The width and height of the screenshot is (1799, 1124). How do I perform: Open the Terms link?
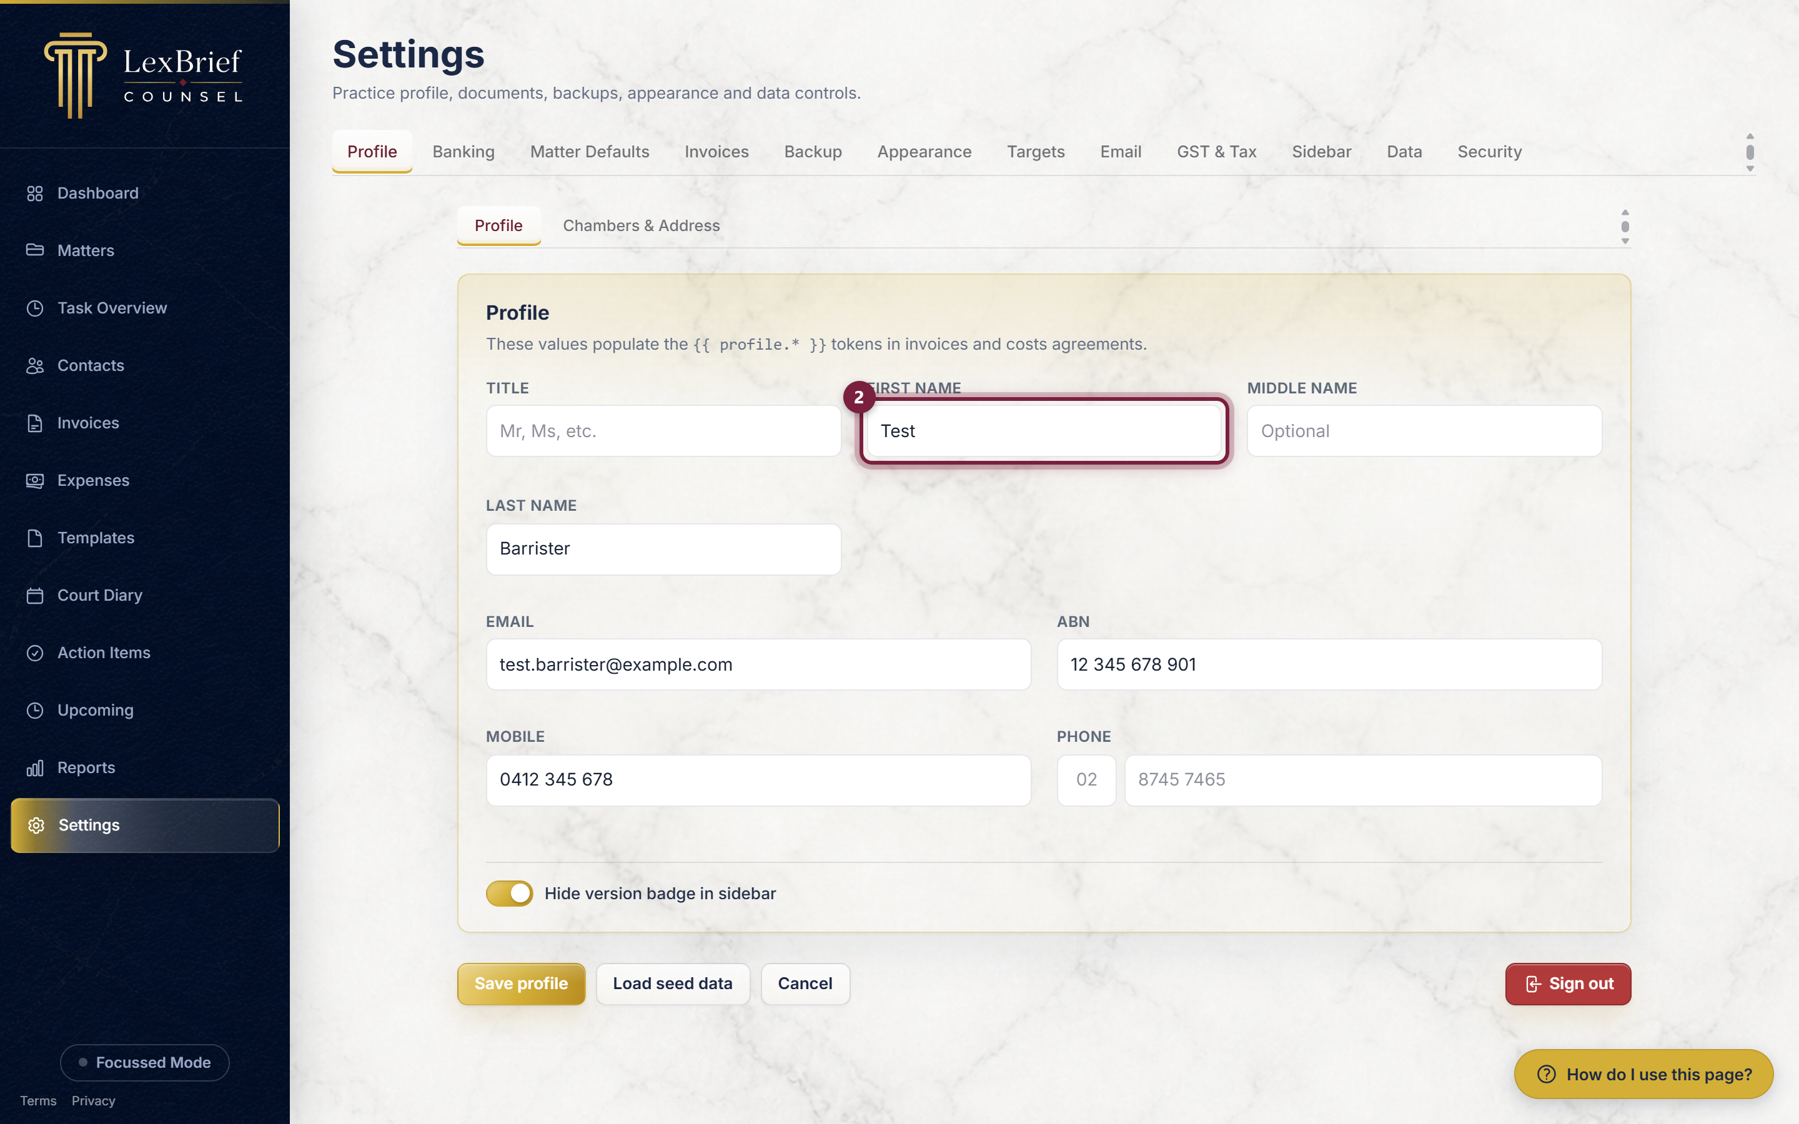point(38,1101)
